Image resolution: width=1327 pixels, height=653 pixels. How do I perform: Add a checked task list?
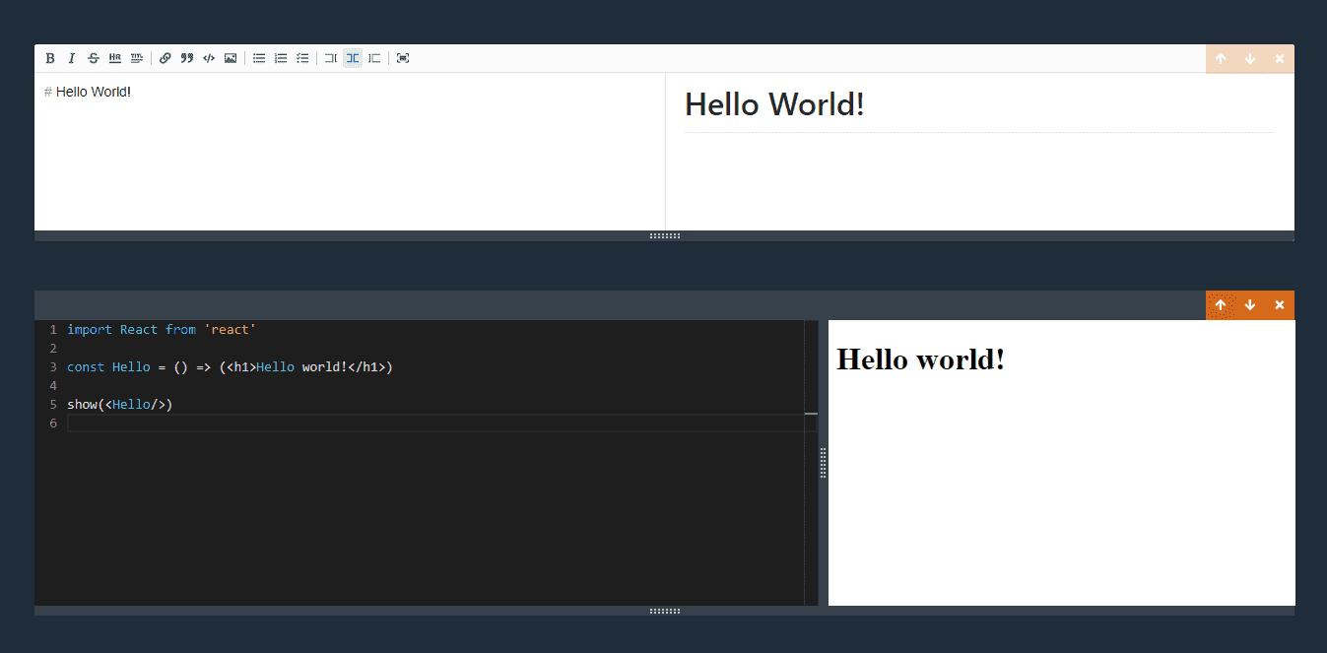coord(302,58)
